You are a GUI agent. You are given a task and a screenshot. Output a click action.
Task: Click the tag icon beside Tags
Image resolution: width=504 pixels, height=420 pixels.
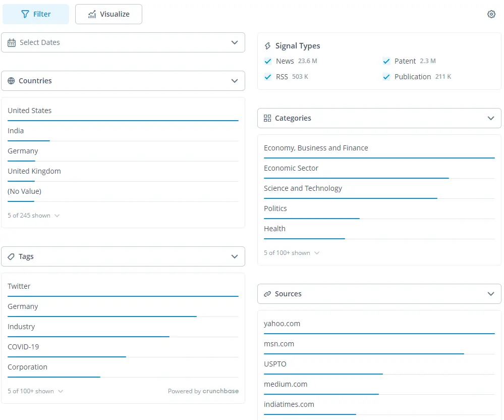[11, 256]
